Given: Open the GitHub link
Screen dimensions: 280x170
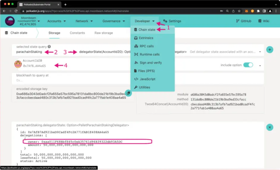Looking at the screenshot, I should [243, 21].
